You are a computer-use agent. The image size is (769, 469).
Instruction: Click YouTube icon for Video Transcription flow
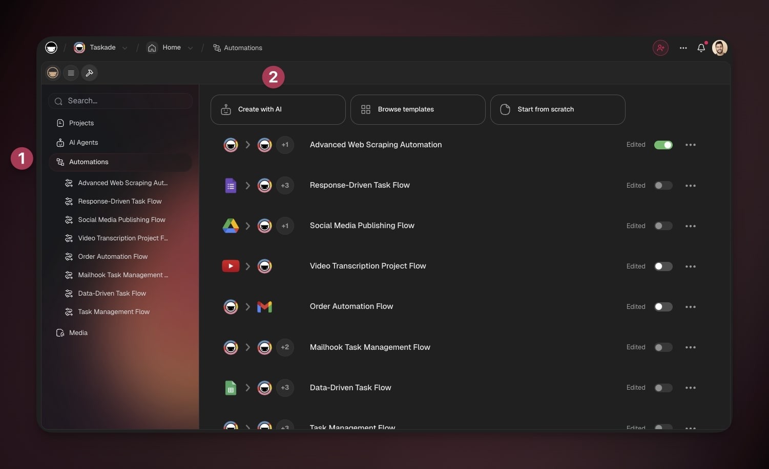tap(231, 266)
